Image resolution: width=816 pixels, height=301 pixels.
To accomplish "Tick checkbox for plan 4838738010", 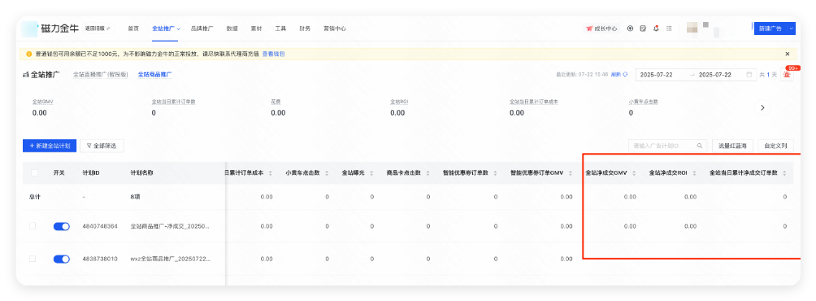I will coord(33,259).
